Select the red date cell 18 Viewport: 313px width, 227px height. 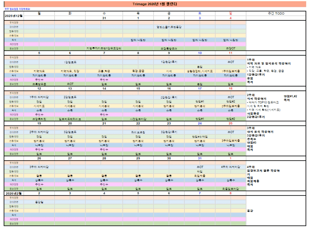point(231,88)
